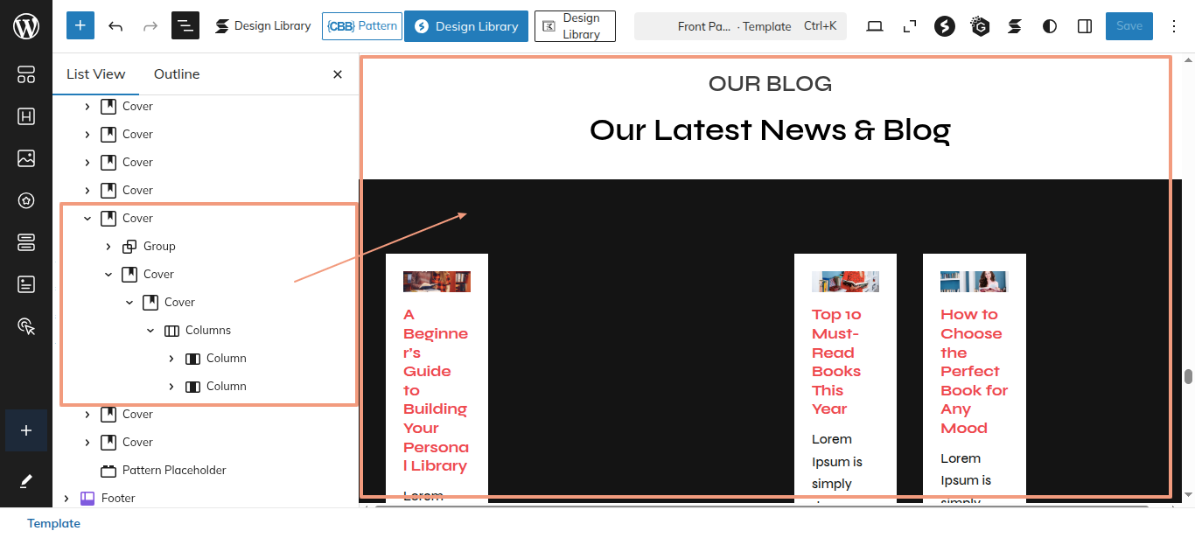Click the vertical scrollbar thumb on canvas
This screenshot has width=1195, height=538.
(1188, 376)
